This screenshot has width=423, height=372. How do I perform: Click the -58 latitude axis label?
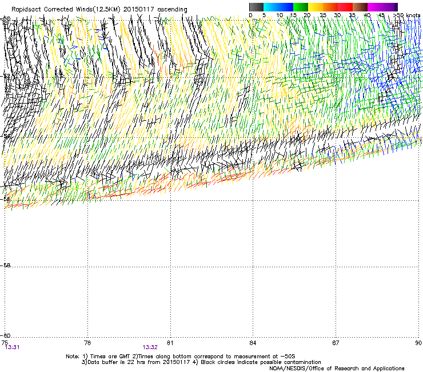5,266
